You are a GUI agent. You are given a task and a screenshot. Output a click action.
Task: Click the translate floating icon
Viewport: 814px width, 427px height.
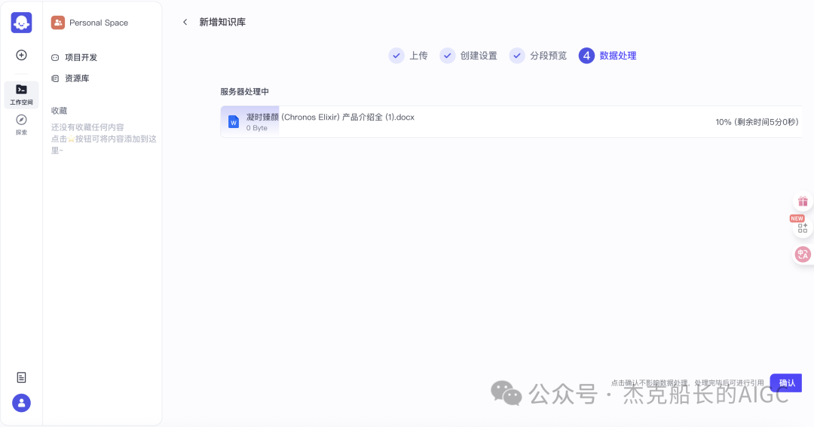tap(803, 255)
